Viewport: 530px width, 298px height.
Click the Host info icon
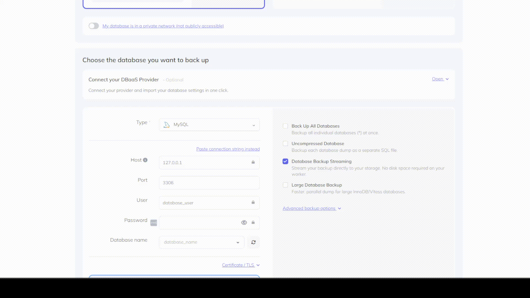click(x=145, y=160)
